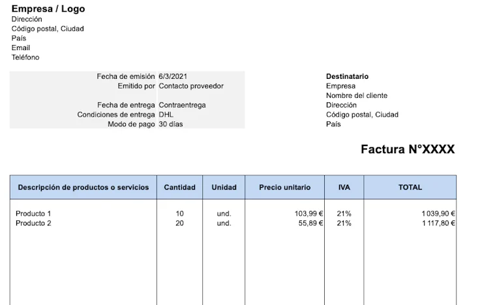Viewport: 480px width, 305px height.
Task: Click the Precio unitario column header
Action: 285,187
